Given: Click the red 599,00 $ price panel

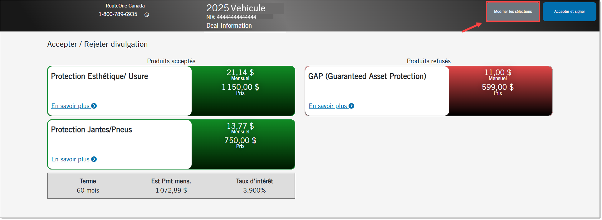Looking at the screenshot, I should tap(500, 91).
